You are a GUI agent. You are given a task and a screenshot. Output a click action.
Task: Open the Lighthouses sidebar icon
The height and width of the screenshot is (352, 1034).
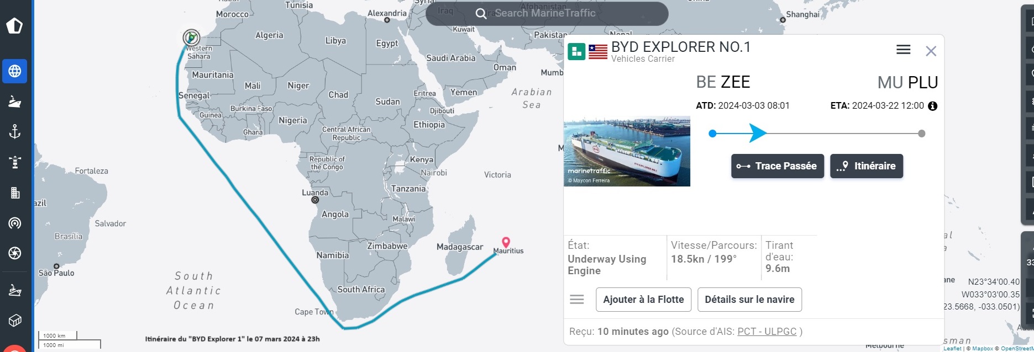(x=15, y=162)
